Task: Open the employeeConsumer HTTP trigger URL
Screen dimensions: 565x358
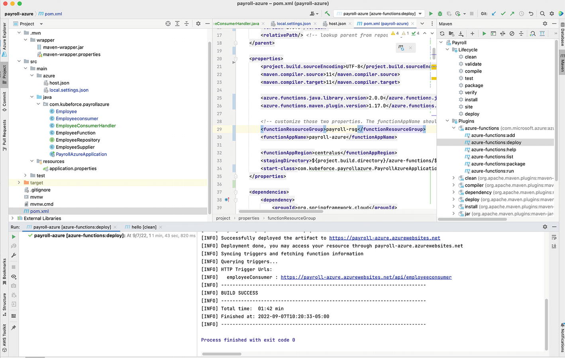Action: [366, 277]
